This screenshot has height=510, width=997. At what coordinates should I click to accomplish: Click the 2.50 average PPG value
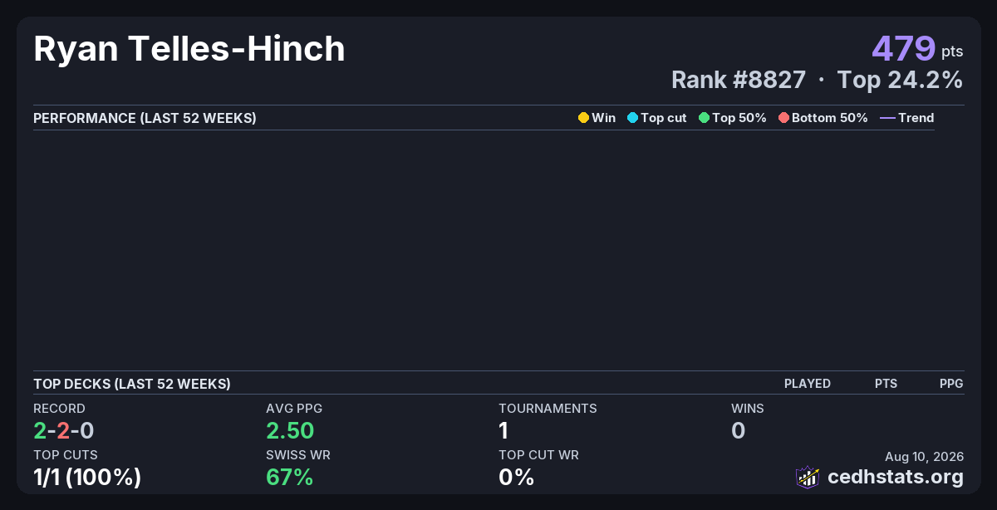click(290, 430)
